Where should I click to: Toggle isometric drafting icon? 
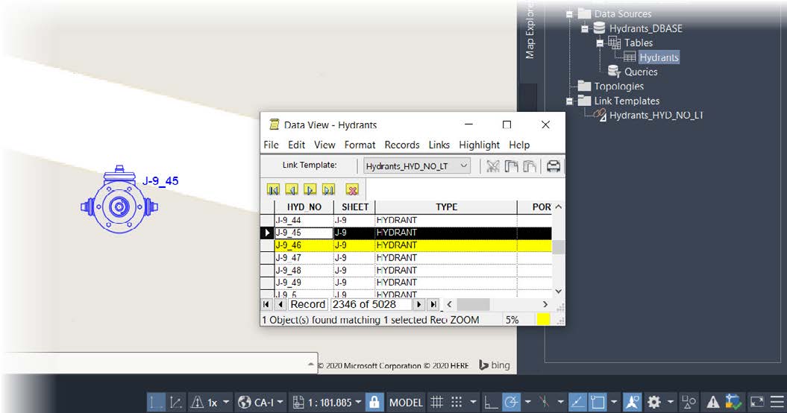(544, 402)
